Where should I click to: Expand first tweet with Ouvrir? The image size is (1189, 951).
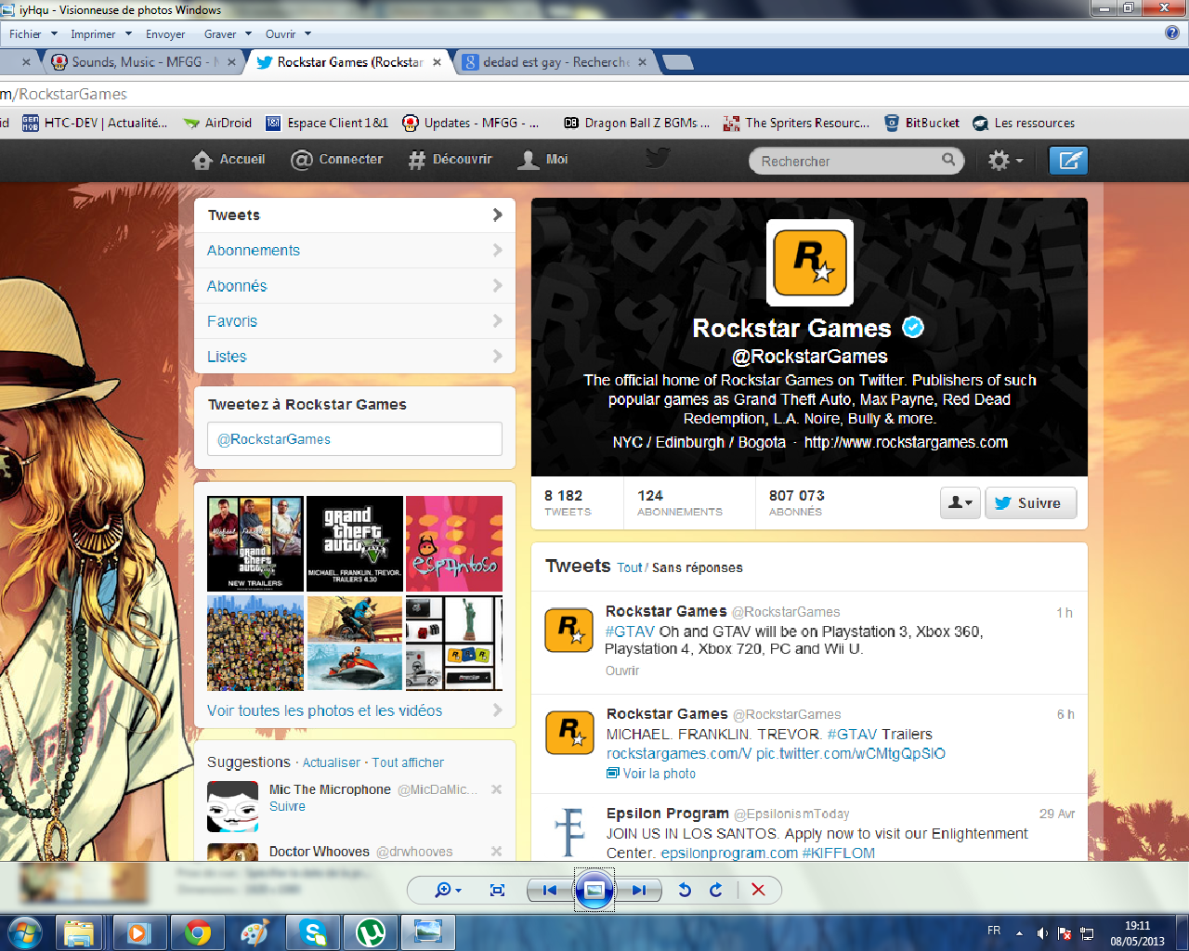622,671
